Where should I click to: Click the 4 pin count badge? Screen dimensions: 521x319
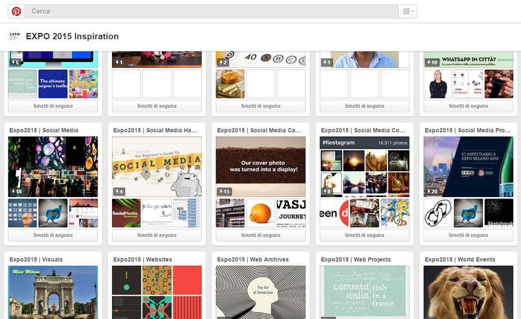click(x=119, y=191)
